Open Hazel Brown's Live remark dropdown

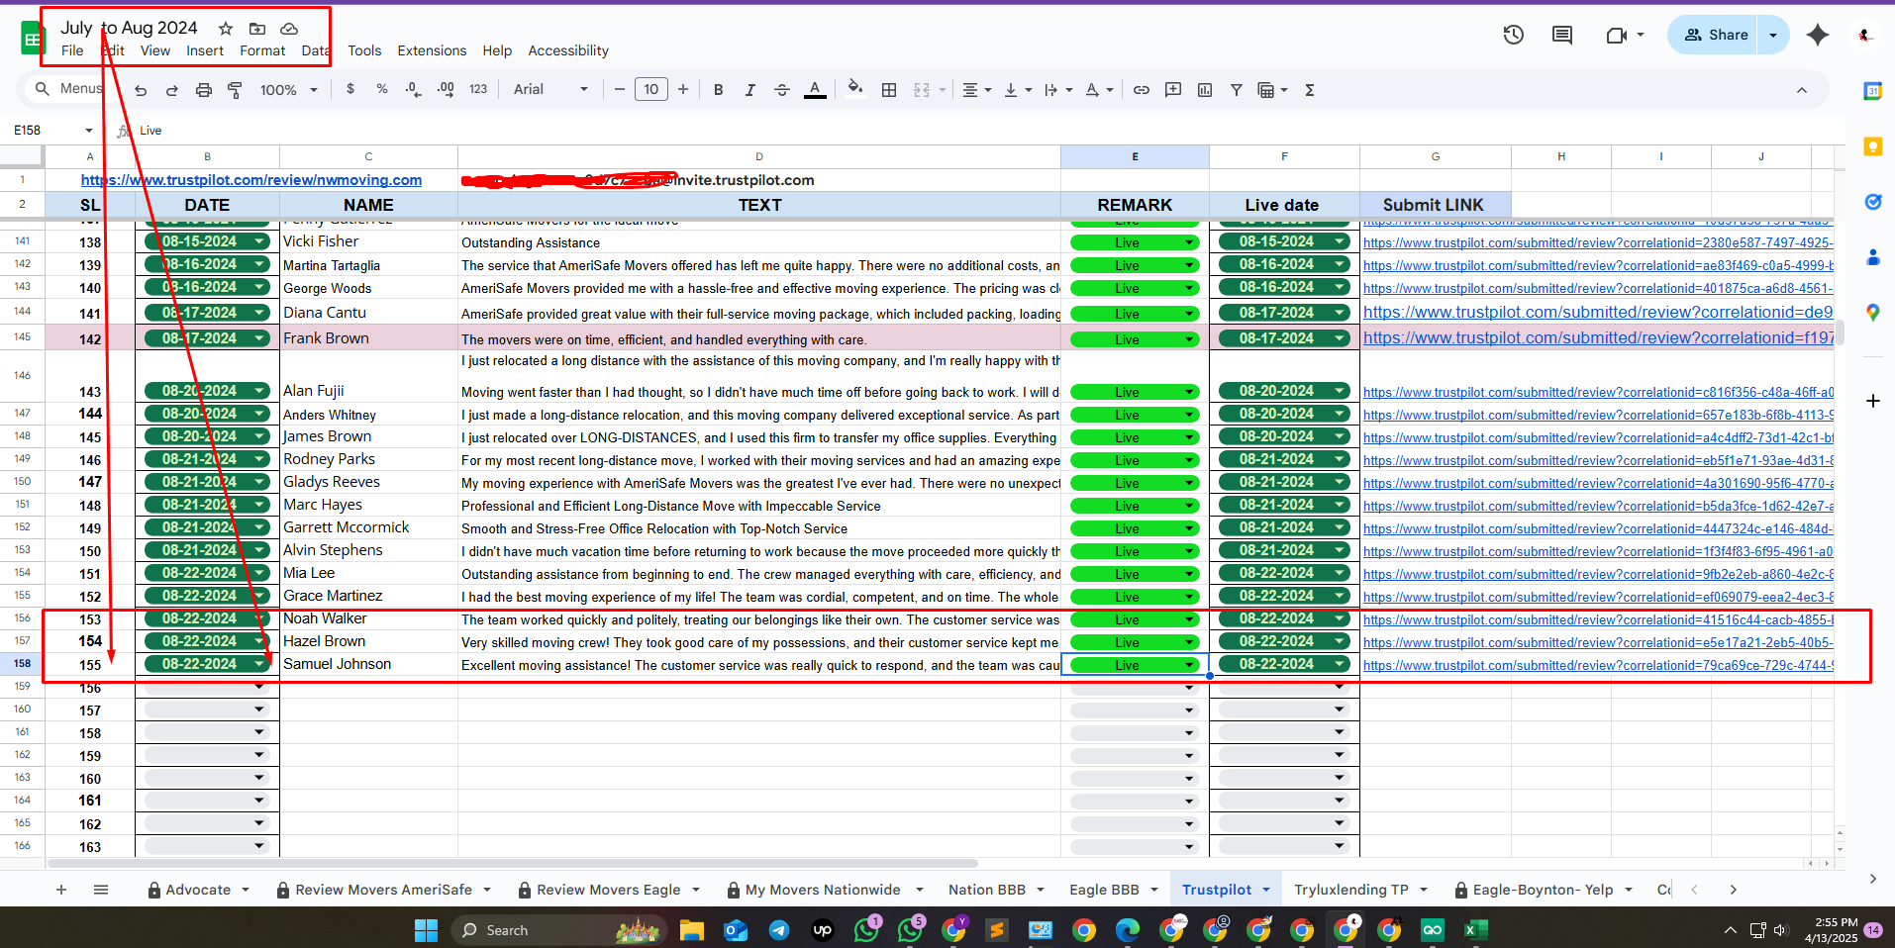[x=1189, y=642]
